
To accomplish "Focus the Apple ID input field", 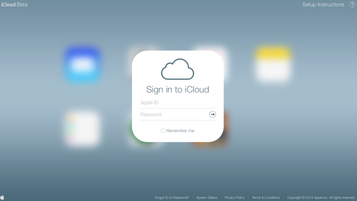I will [x=178, y=103].
